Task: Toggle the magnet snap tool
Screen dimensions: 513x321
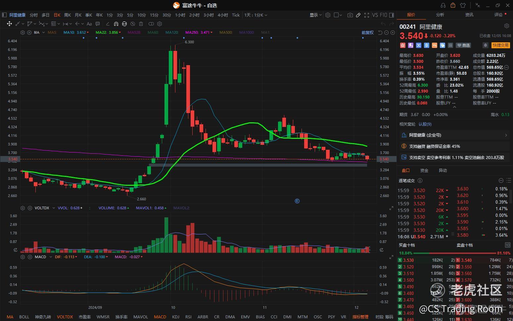Action: [116, 24]
